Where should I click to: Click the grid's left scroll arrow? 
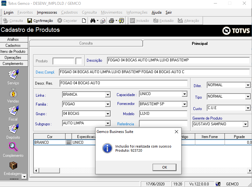[36, 170]
